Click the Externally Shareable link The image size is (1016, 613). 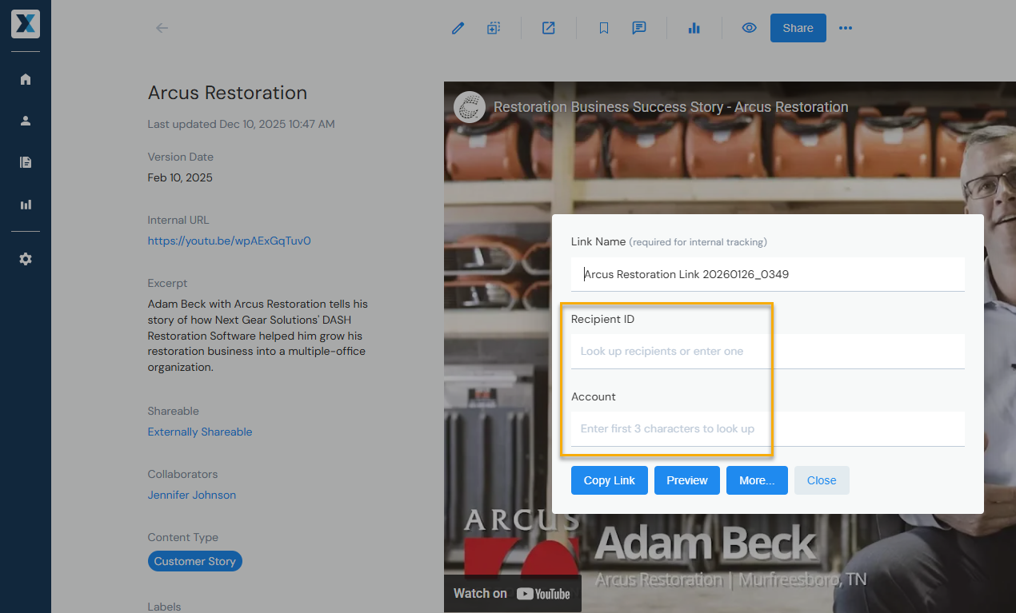200,432
